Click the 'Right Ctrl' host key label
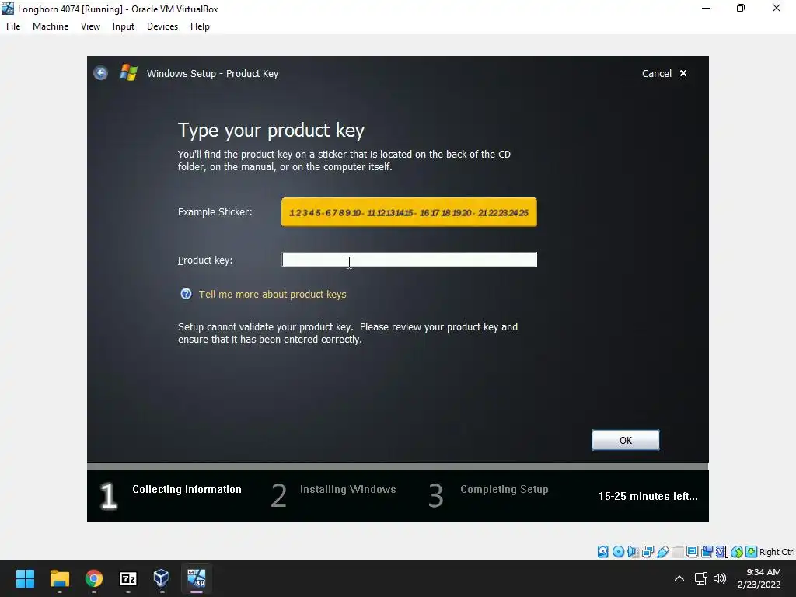 777,552
